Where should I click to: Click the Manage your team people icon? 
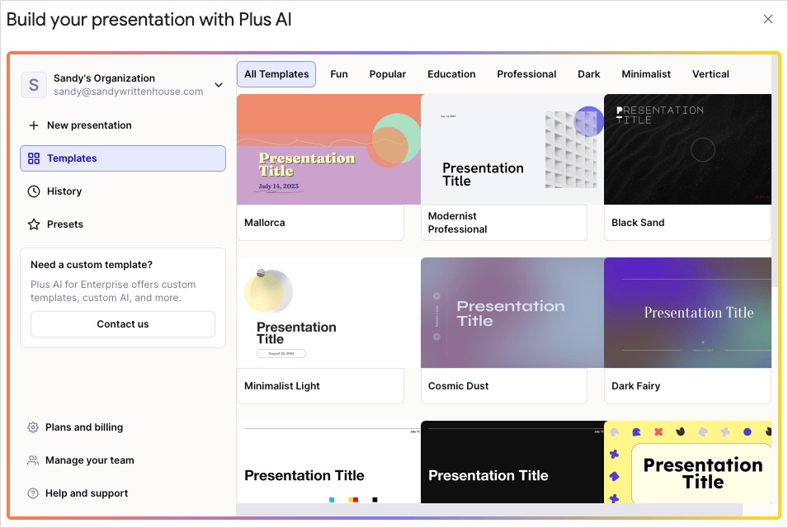[x=33, y=460]
